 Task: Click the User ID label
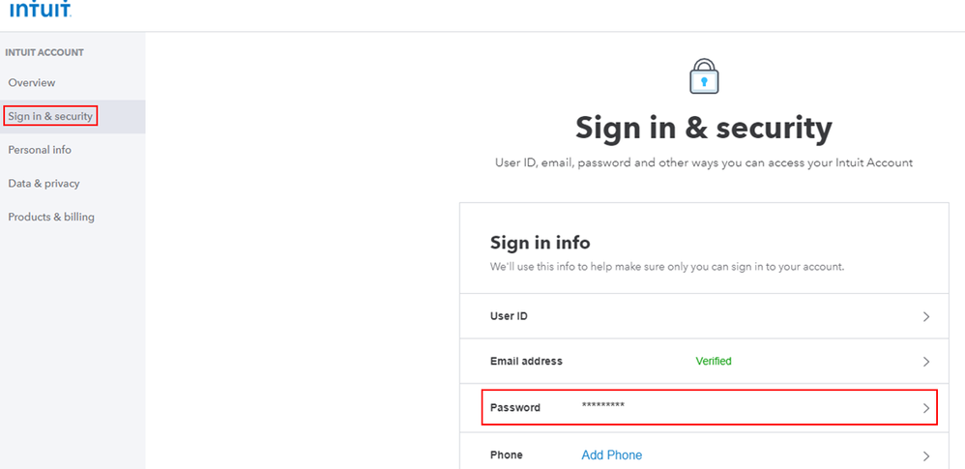pos(509,316)
